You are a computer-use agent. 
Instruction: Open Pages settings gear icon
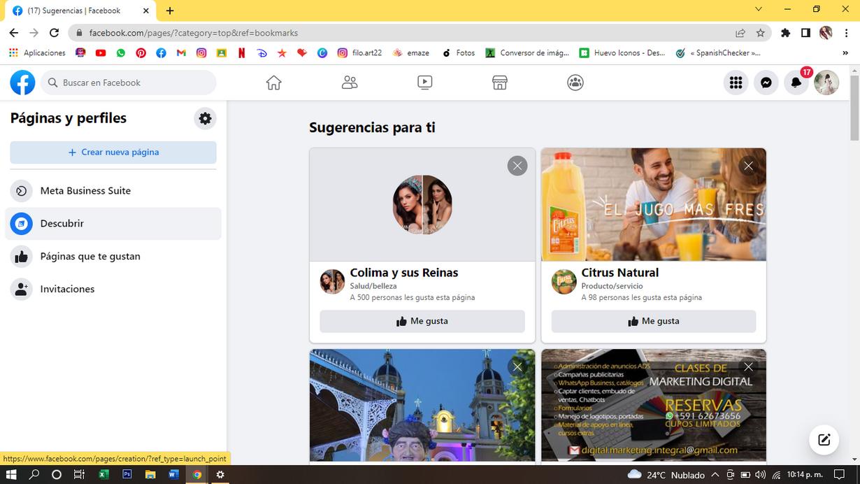point(205,118)
